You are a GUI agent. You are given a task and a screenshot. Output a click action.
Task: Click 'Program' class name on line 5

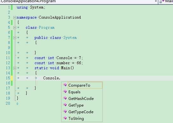click(x=47, y=28)
